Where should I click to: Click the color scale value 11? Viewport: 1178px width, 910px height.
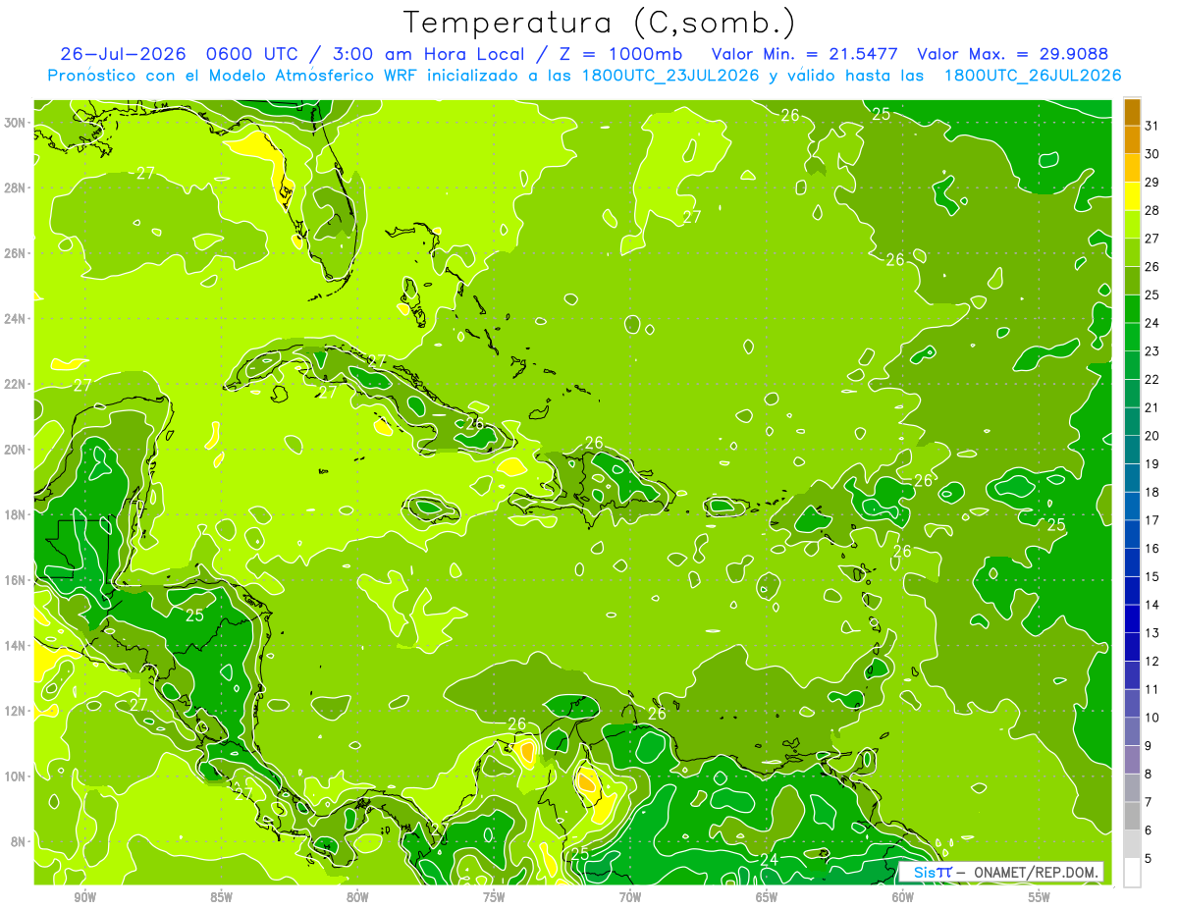click(x=1152, y=689)
